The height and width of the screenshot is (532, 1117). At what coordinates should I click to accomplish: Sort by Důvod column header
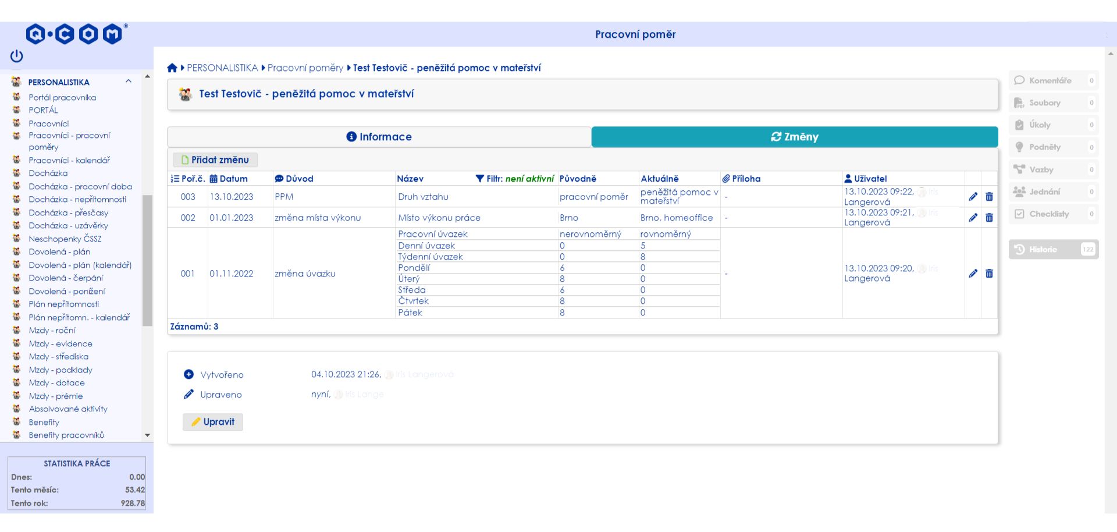tap(294, 179)
